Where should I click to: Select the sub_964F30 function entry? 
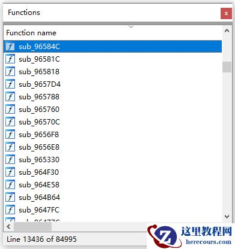(113, 172)
